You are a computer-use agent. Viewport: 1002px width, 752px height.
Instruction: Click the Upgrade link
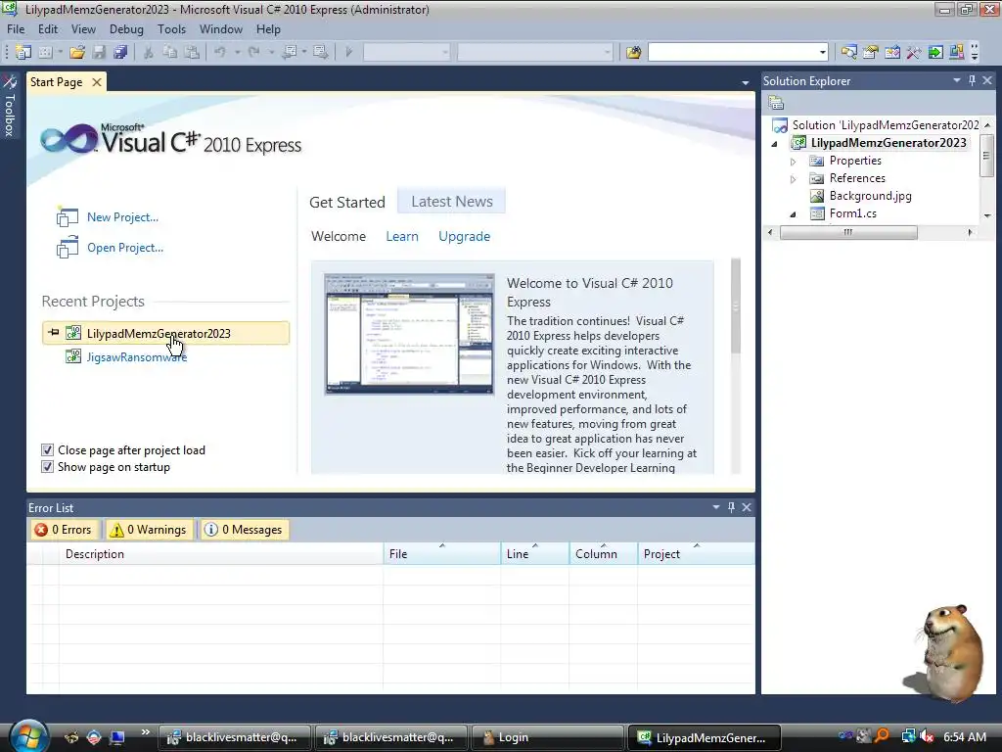[x=464, y=237]
